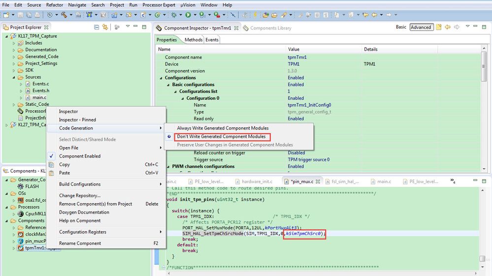Collapse the Basic configurations group

[x=168, y=85]
